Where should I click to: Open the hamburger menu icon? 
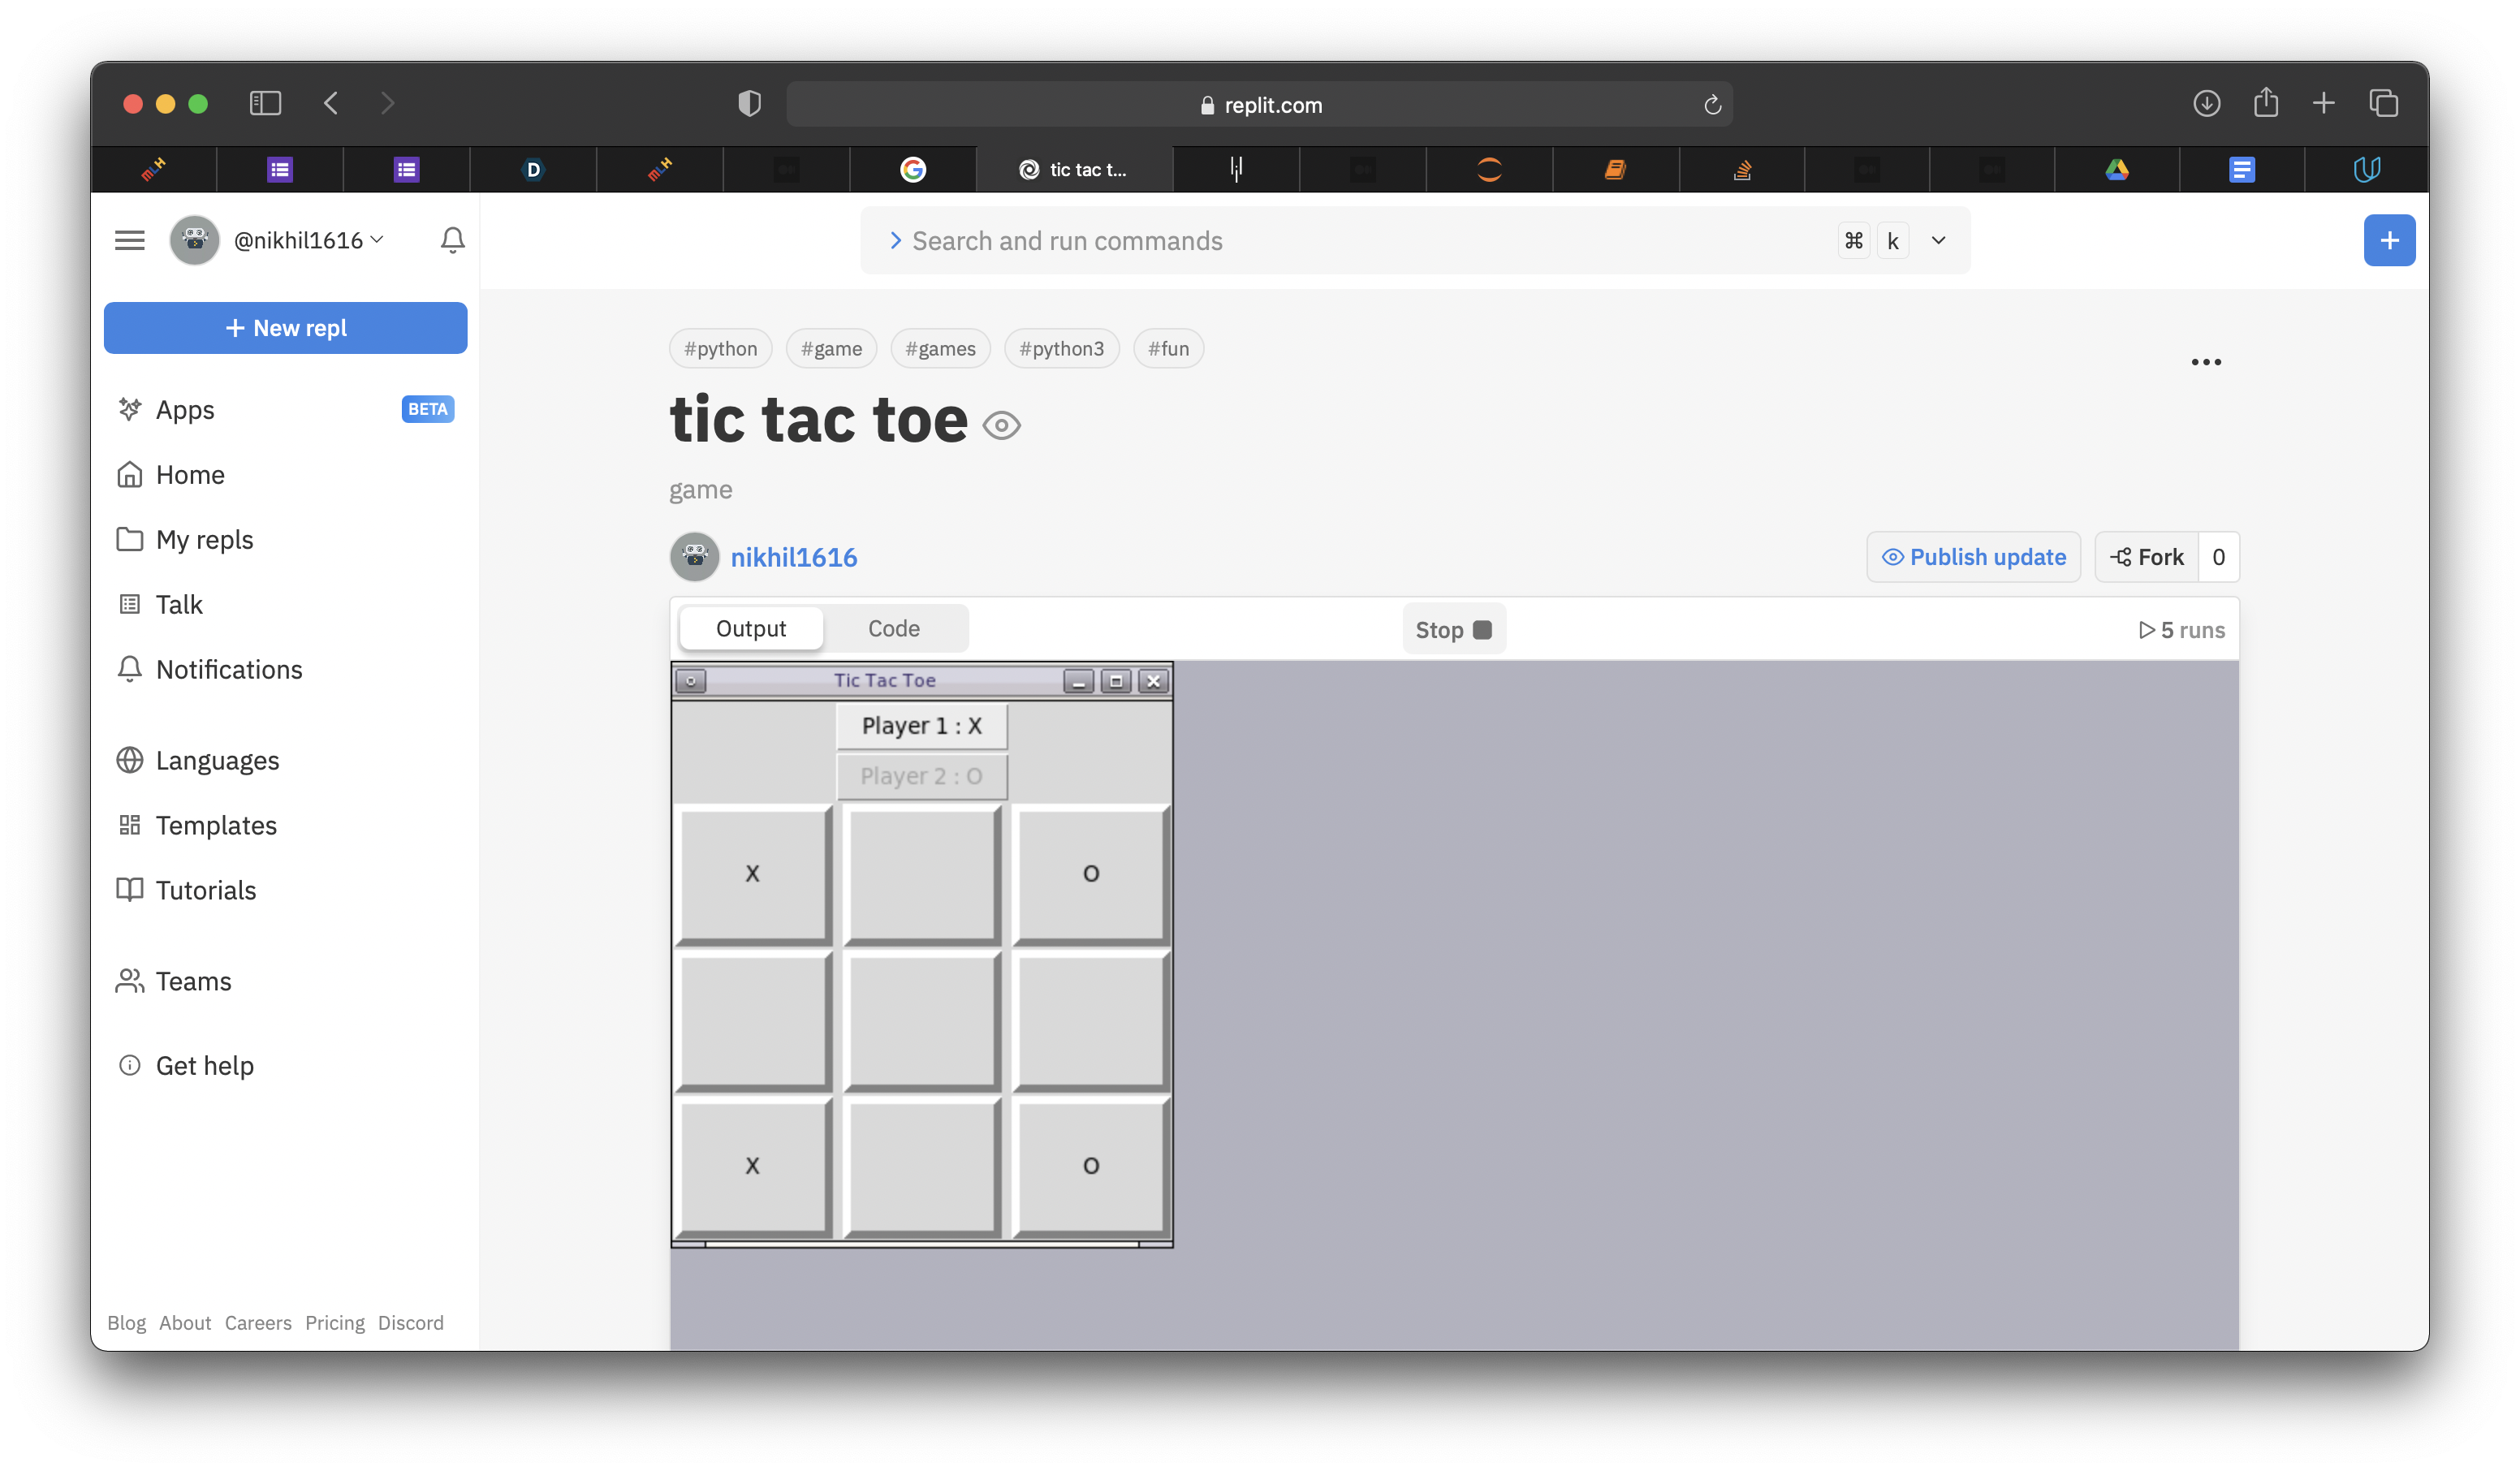pyautogui.click(x=130, y=240)
